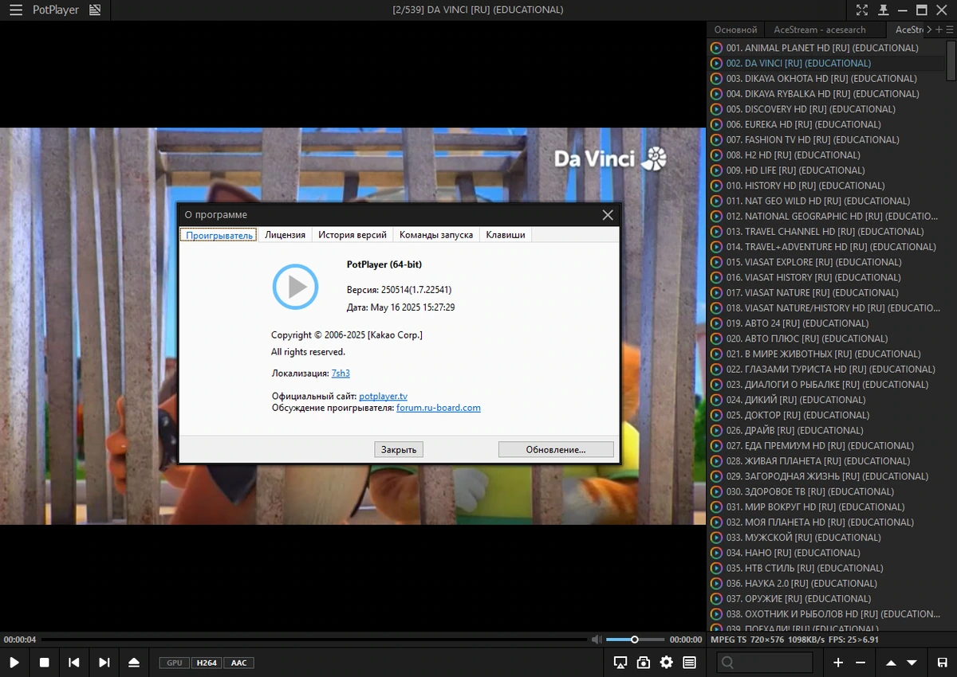This screenshot has width=957, height=677.
Task: Open the potplayer.tv official site link
Action: pyautogui.click(x=384, y=396)
